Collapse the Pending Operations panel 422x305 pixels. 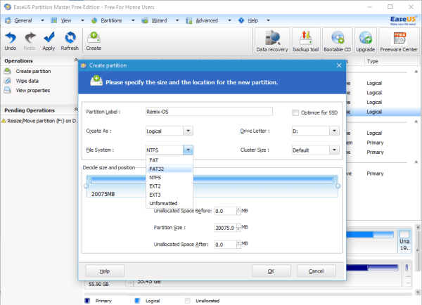click(x=76, y=110)
